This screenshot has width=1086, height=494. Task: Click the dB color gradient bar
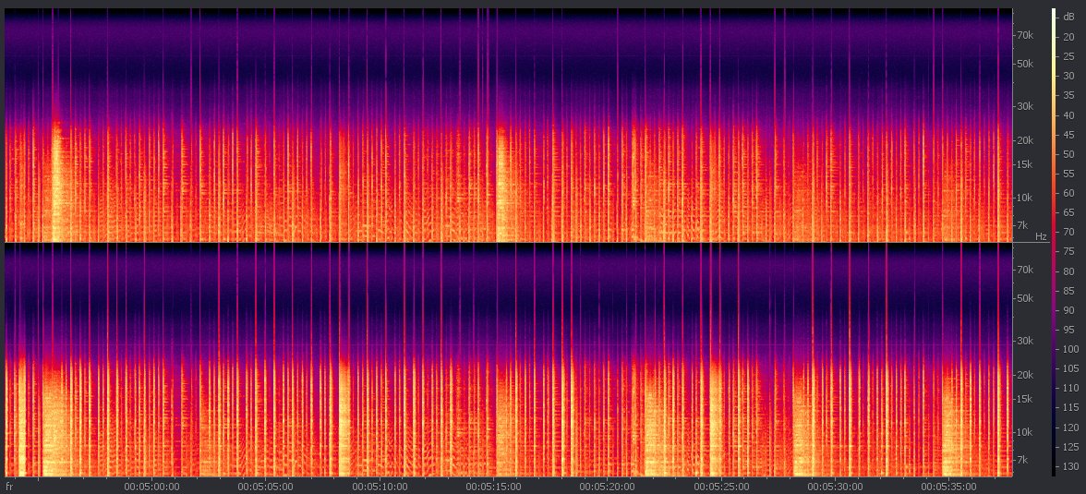[1055, 243]
